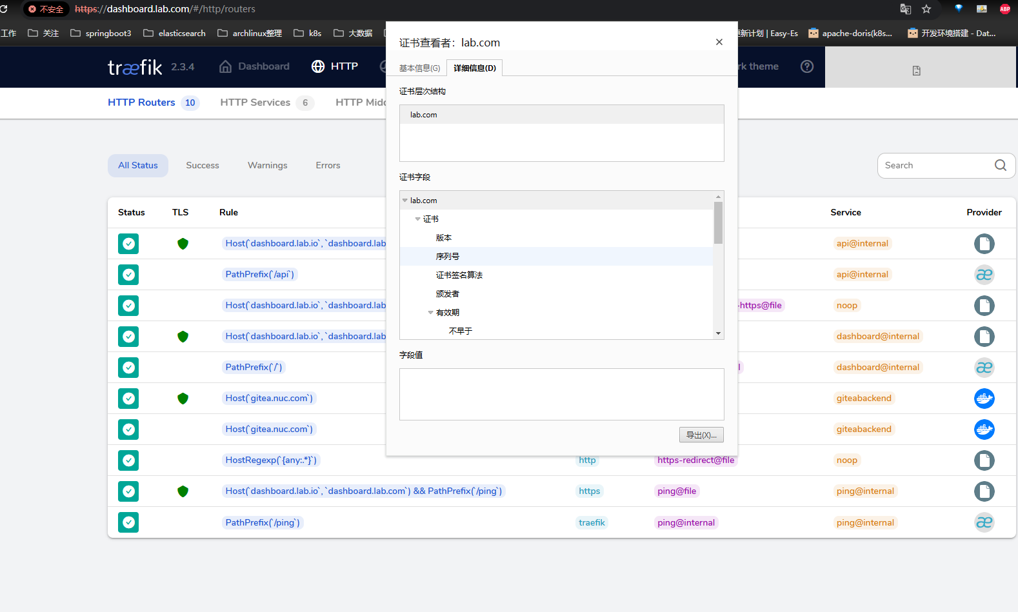Screen dimensions: 1018x612
Task: Click the translate page icon in address bar
Action: coord(906,9)
